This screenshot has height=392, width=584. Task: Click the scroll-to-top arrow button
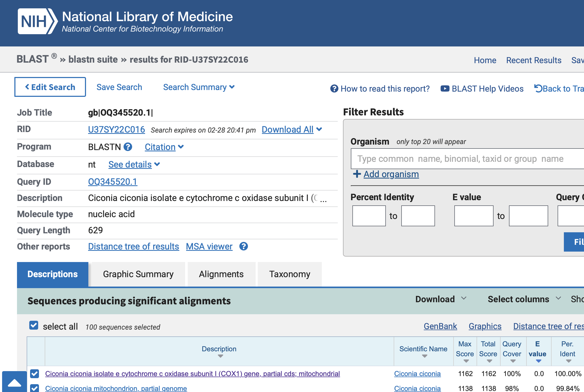(x=14, y=382)
